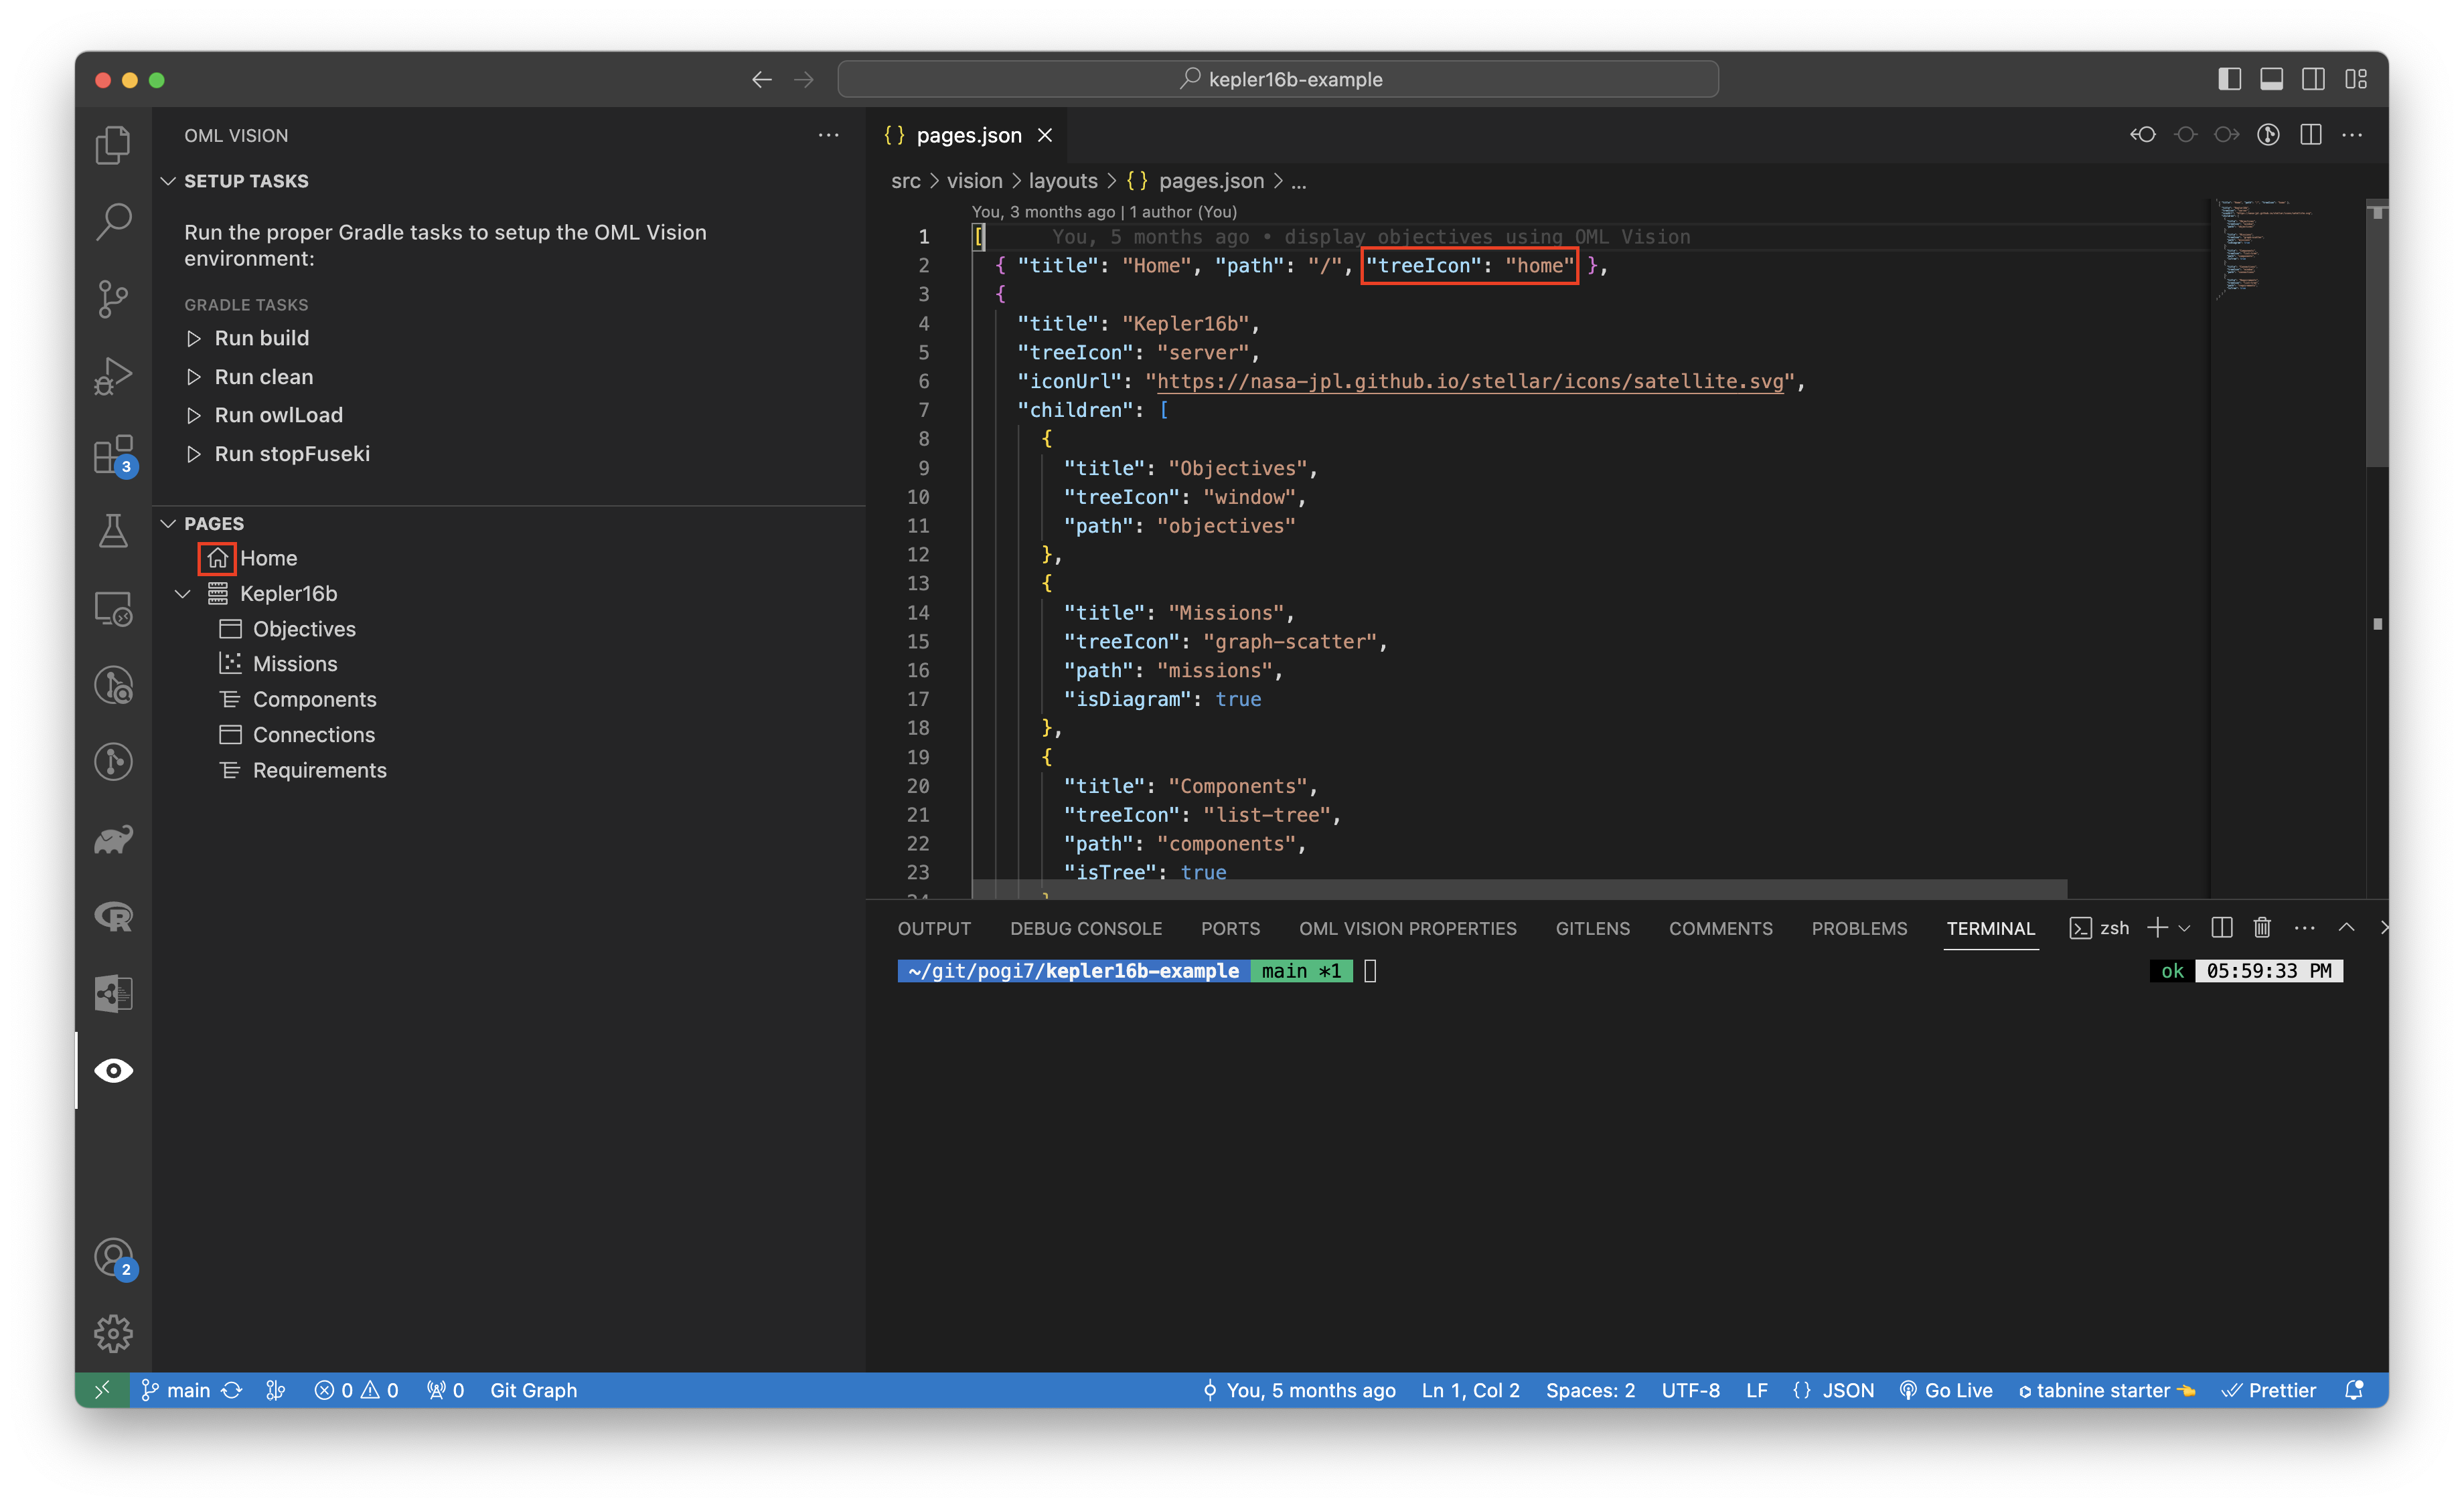Open notifications bell in status bar
This screenshot has height=1507, width=2464.
pyautogui.click(x=2354, y=1390)
